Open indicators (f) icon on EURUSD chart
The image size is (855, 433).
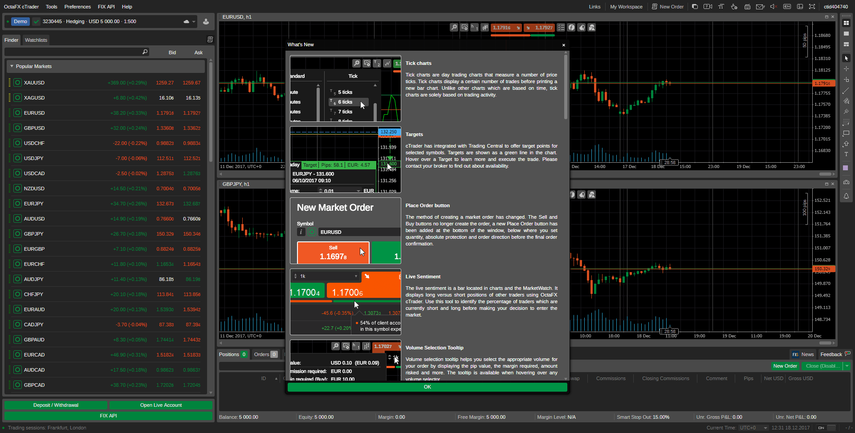click(571, 28)
